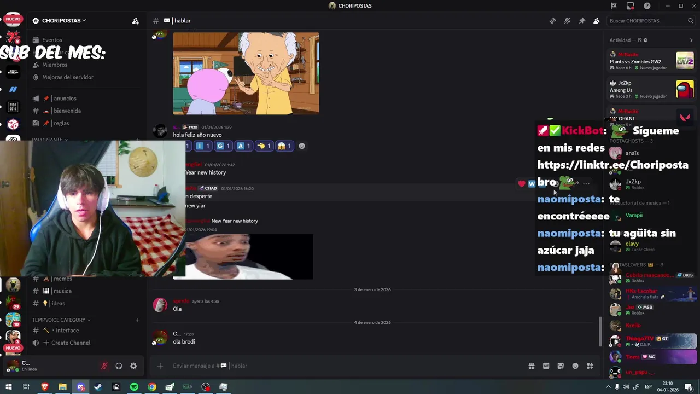Viewport: 700px width, 394px height.
Task: Open Eventos in the sidebar
Action: (x=52, y=40)
